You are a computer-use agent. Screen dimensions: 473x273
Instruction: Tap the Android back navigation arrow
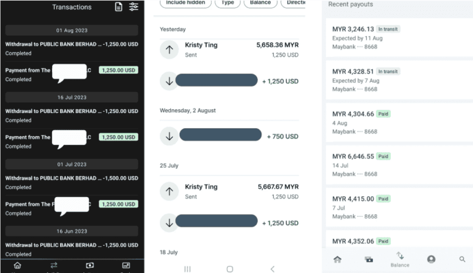click(x=273, y=269)
